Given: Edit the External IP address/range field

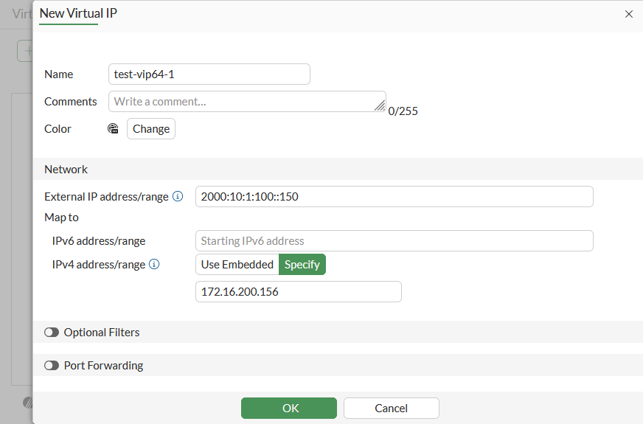Looking at the screenshot, I should pos(394,197).
